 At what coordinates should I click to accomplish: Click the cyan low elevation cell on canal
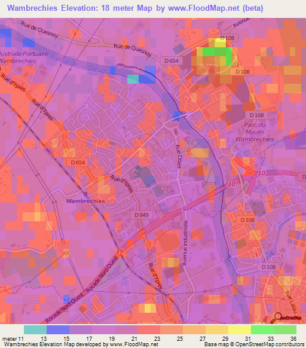point(133,80)
